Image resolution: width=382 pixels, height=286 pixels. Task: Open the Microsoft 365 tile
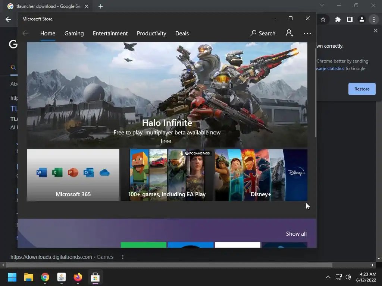73,175
